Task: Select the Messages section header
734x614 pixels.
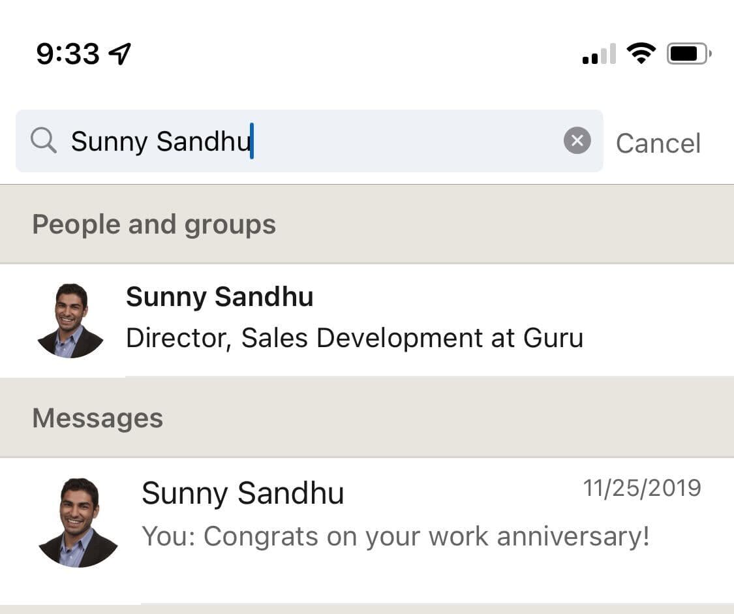Action: tap(97, 418)
